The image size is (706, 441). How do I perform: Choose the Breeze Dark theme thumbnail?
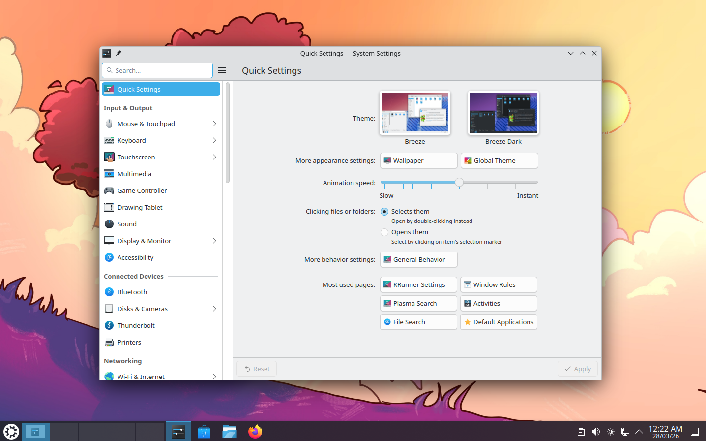[503, 113]
